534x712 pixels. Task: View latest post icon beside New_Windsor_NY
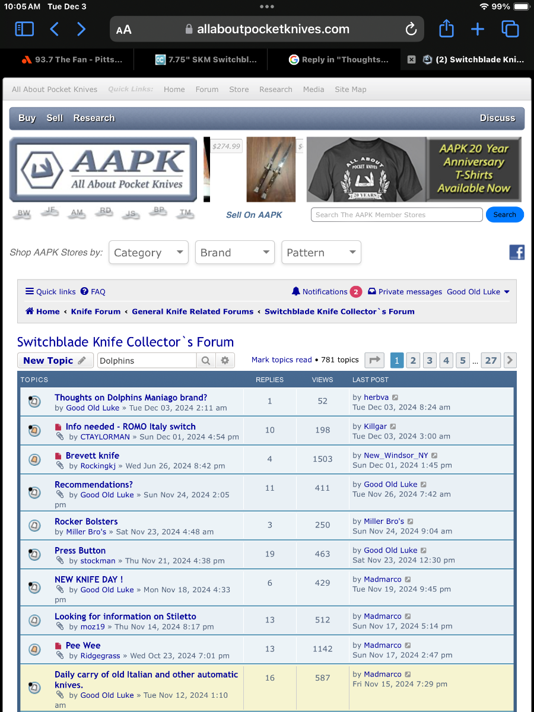[x=434, y=456]
